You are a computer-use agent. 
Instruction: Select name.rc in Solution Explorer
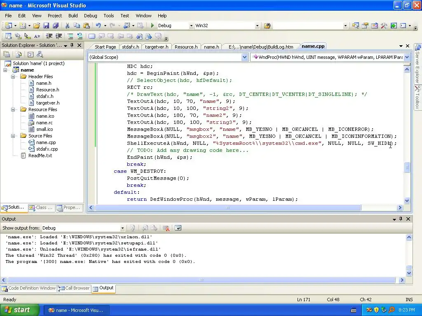[x=45, y=123]
